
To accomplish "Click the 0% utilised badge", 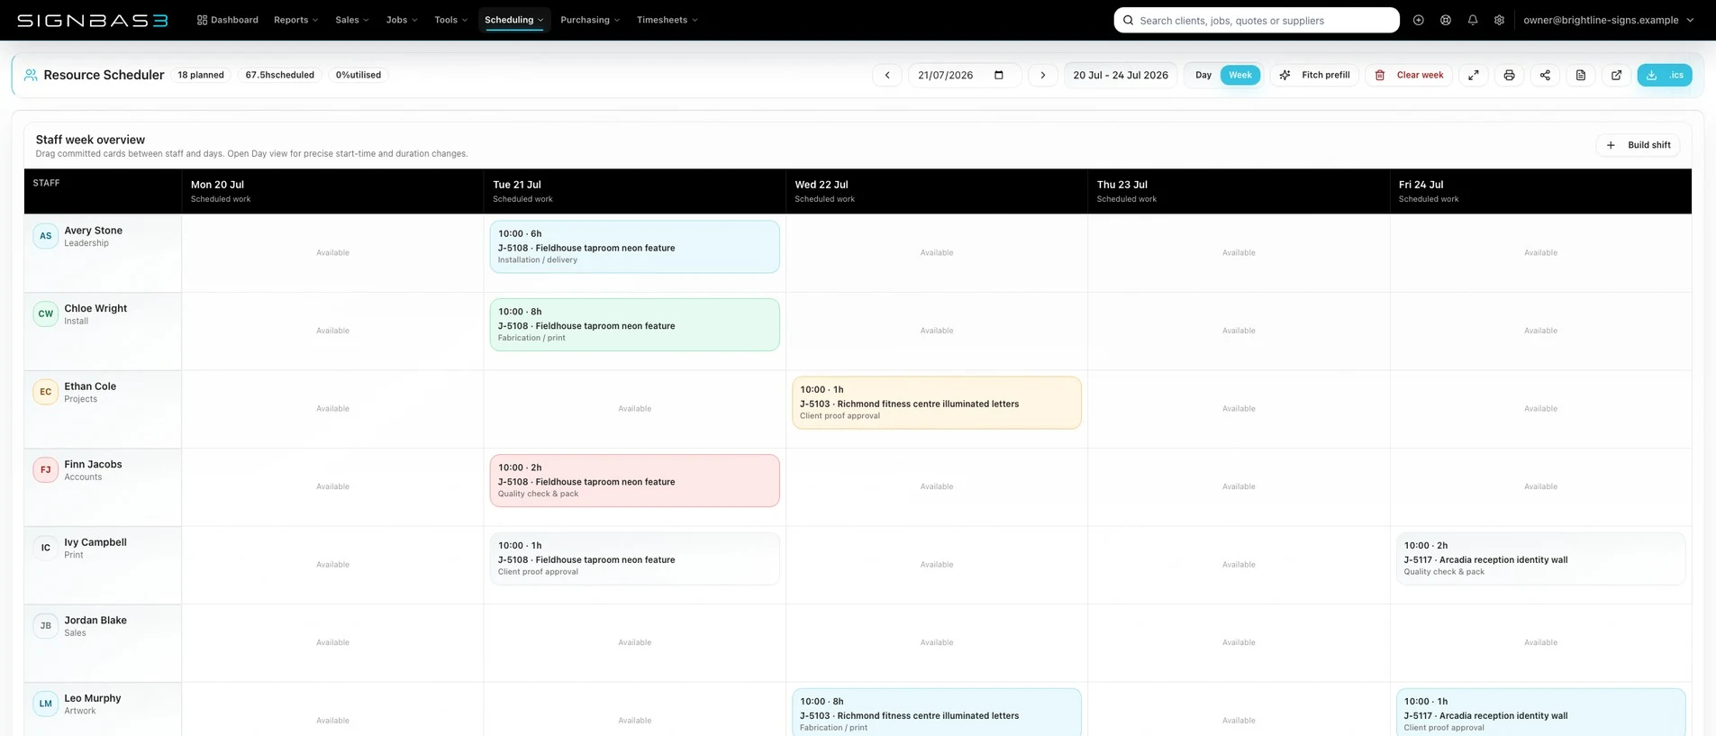I will coord(359,75).
